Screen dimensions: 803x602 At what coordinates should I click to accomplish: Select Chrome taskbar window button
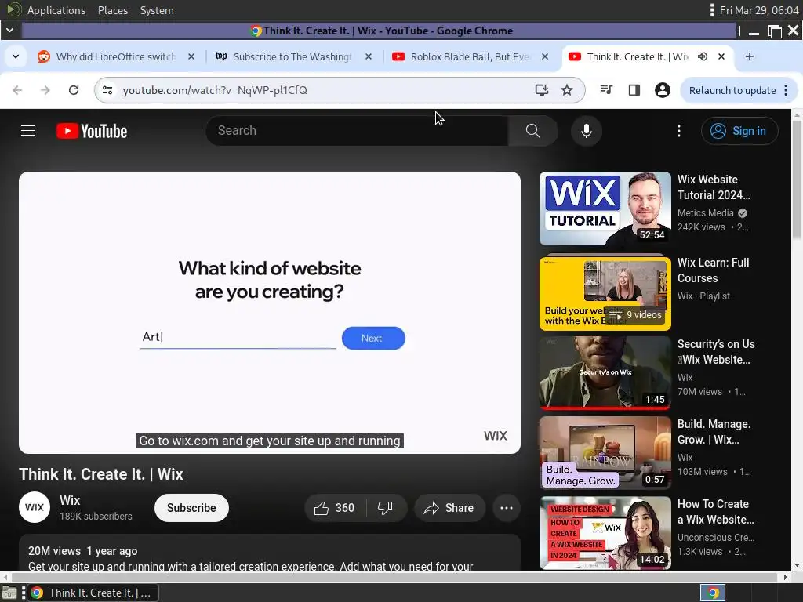coord(93,593)
